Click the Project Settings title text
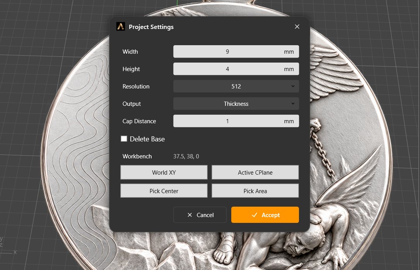This screenshot has width=420, height=270. (151, 27)
